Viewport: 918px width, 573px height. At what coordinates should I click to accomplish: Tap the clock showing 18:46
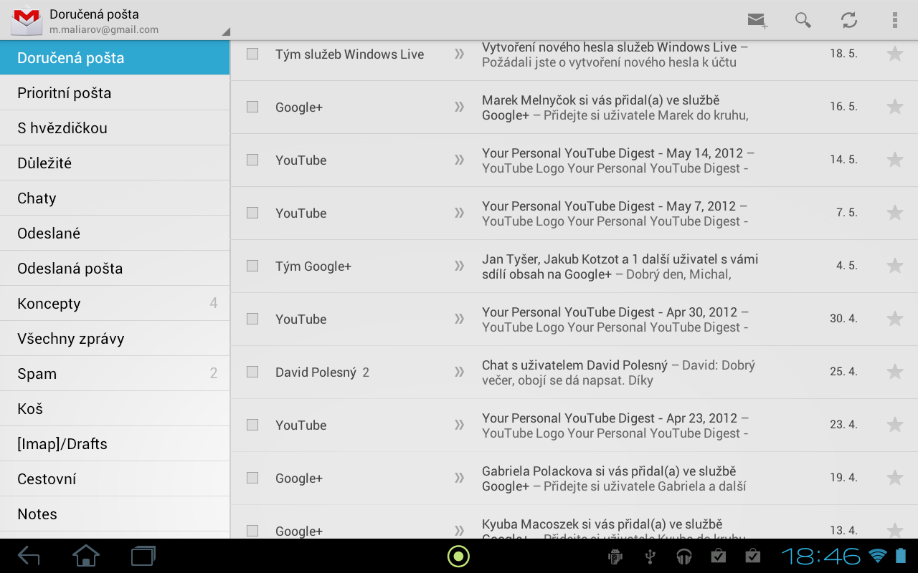click(822, 555)
